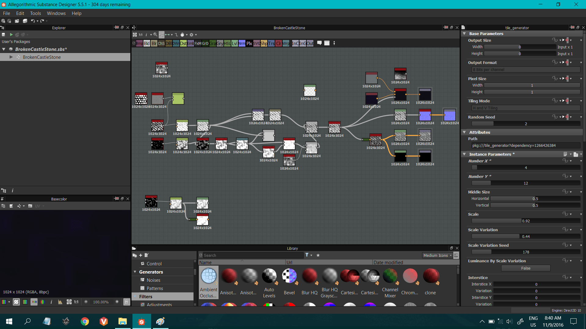Collapse the Instance Parameters section
Image resolution: width=586 pixels, height=329 pixels.
coord(464,154)
